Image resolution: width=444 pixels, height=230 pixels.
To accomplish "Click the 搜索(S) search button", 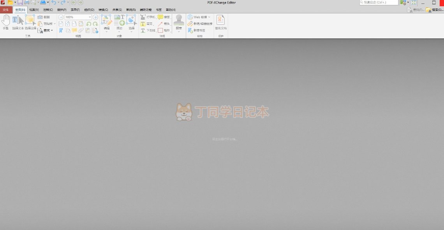I will click(x=435, y=10).
